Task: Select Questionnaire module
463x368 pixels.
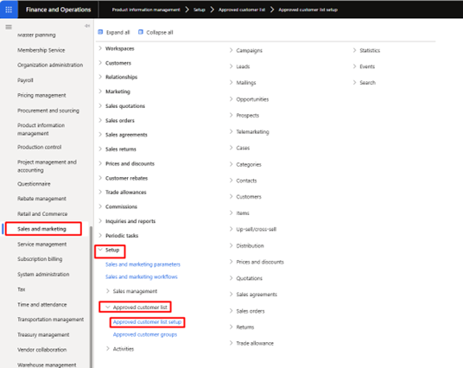Action: coord(34,184)
